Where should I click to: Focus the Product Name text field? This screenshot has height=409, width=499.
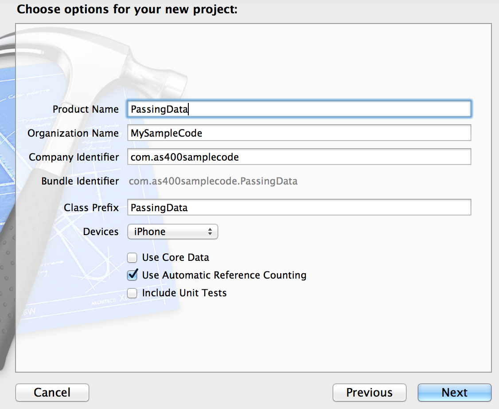click(x=299, y=109)
